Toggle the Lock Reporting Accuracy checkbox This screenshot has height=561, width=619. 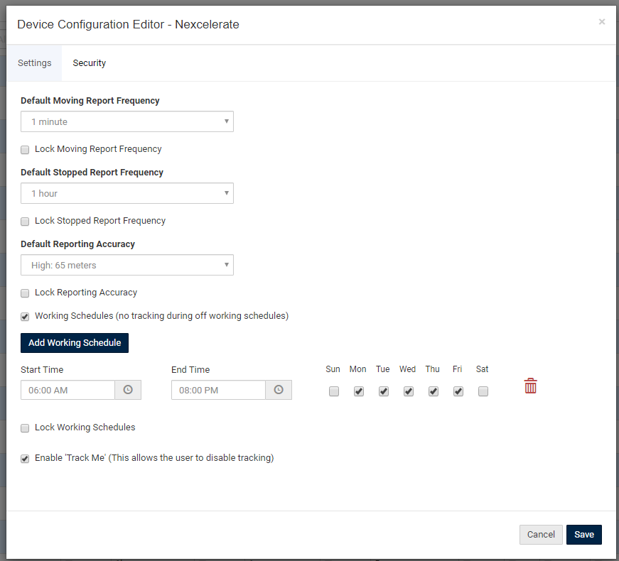(x=25, y=293)
